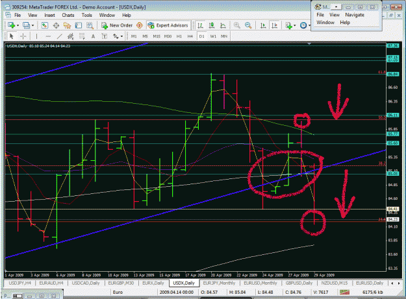Screen dimensions: 406x299
Task: Select the D1 daily timeframe
Action: click(x=201, y=36)
